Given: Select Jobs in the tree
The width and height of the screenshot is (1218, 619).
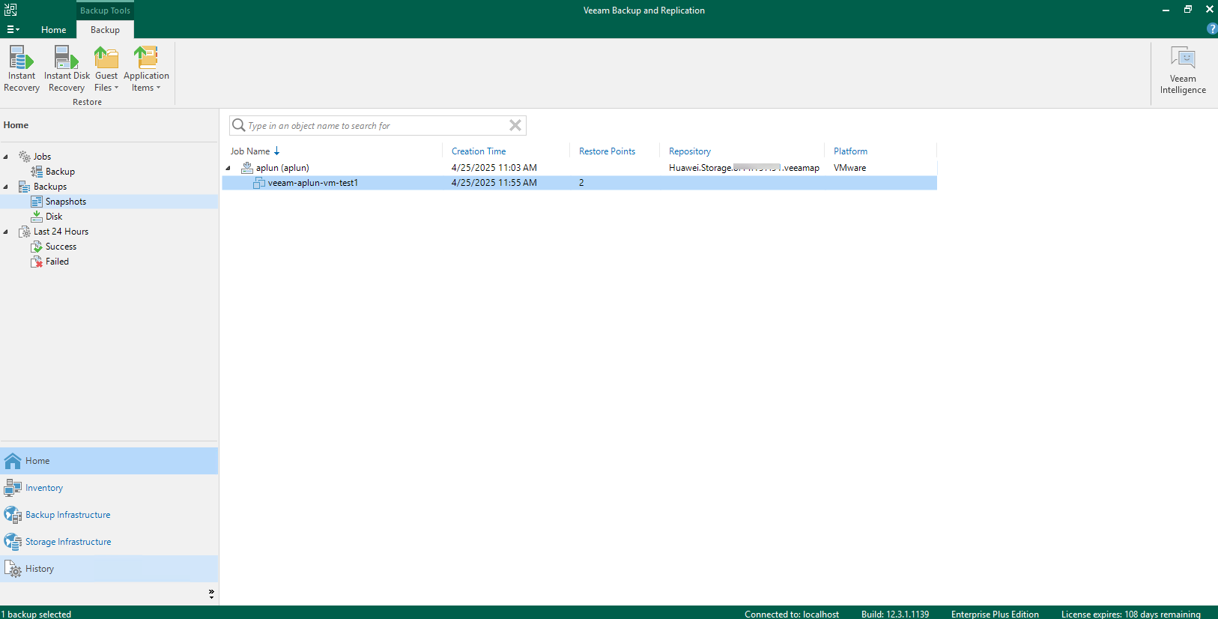Looking at the screenshot, I should click(42, 157).
